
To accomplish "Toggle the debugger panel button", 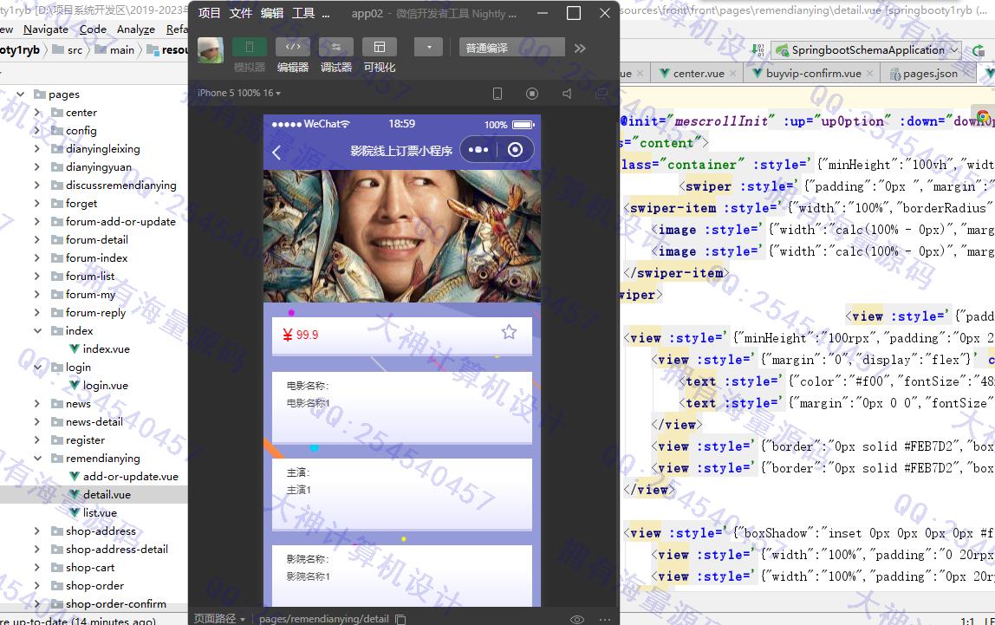I will pos(335,48).
